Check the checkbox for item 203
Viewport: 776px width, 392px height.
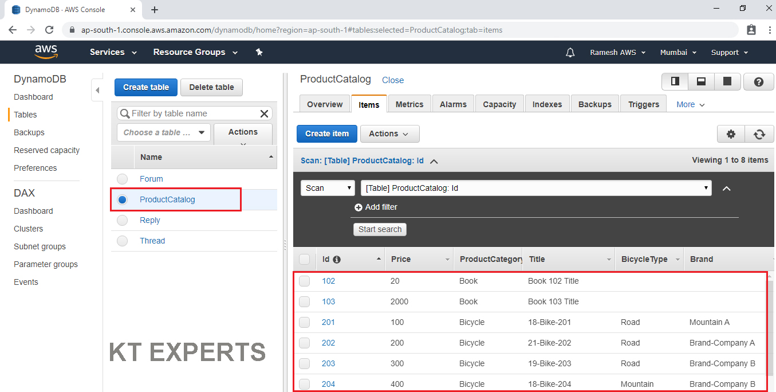(304, 364)
